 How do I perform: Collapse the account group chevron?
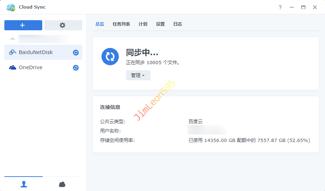(13, 39)
